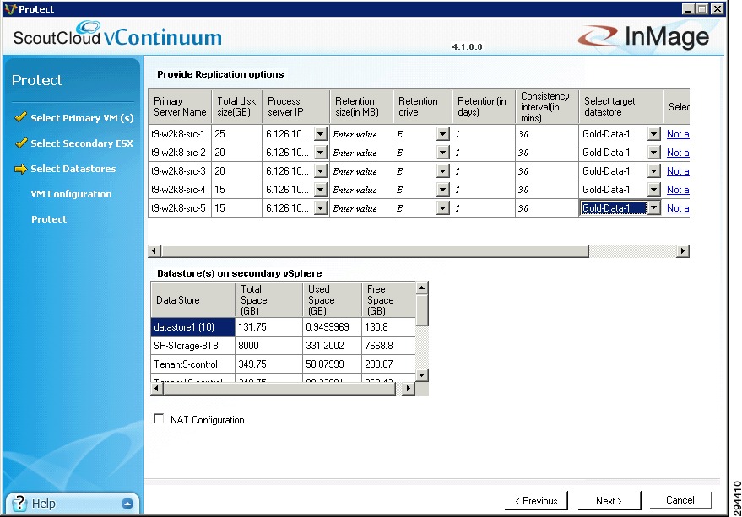Click Consistency interval field for t9-w2k8-src-1
The width and height of the screenshot is (742, 517).
[x=546, y=134]
